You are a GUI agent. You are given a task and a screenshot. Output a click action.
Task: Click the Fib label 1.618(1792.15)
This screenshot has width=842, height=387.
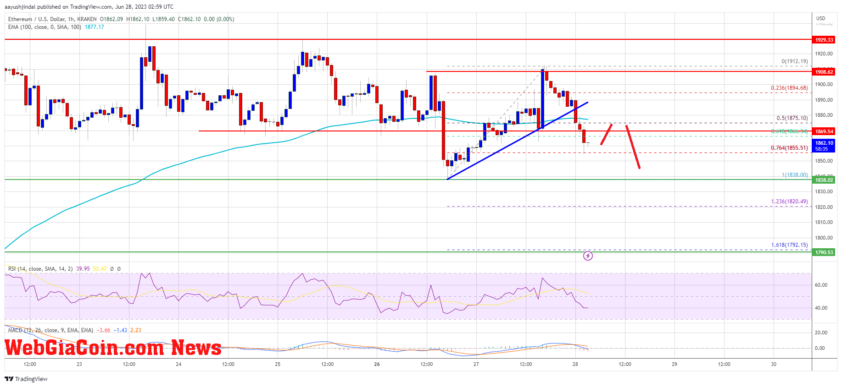click(x=789, y=245)
